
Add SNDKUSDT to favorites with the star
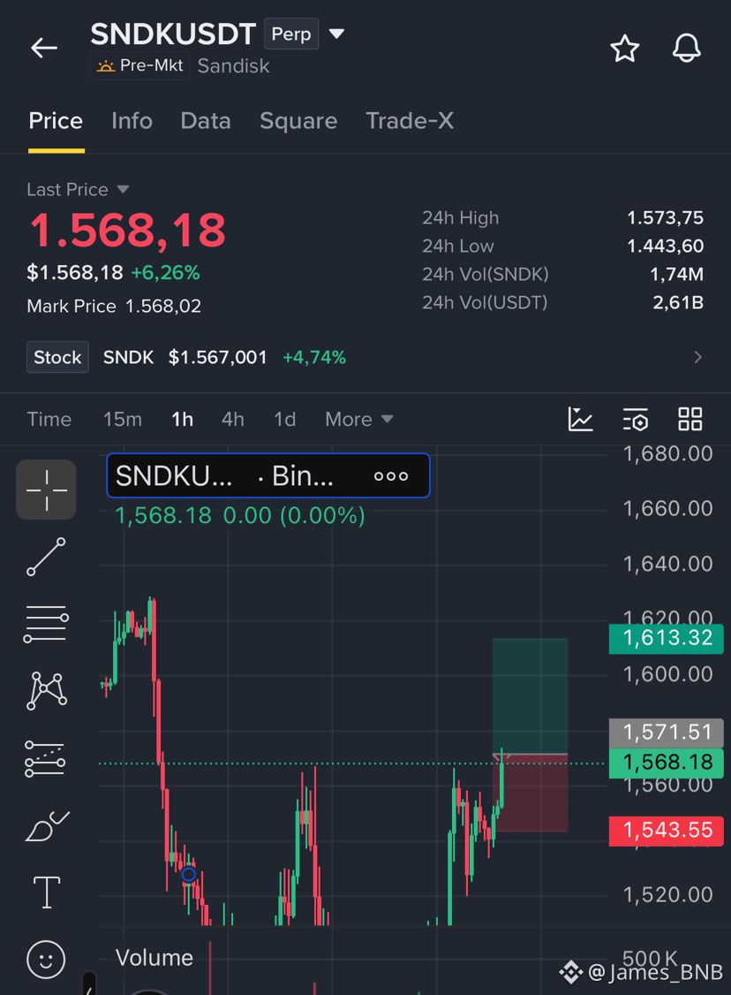tap(624, 49)
